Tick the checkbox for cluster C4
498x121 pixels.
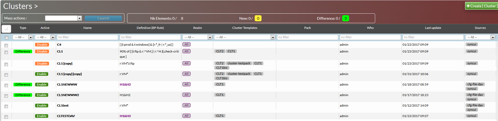(x=6, y=45)
